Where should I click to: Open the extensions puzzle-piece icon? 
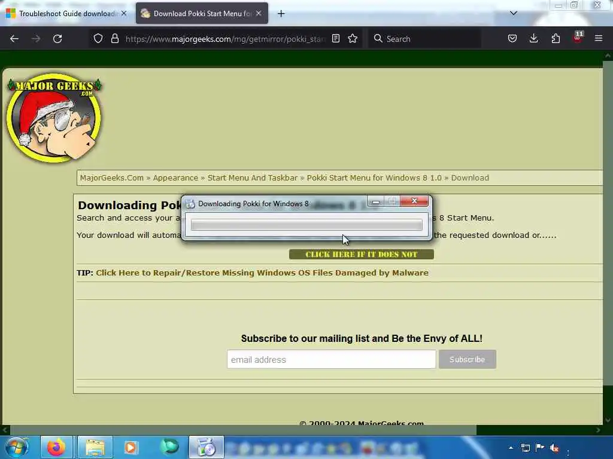click(556, 38)
